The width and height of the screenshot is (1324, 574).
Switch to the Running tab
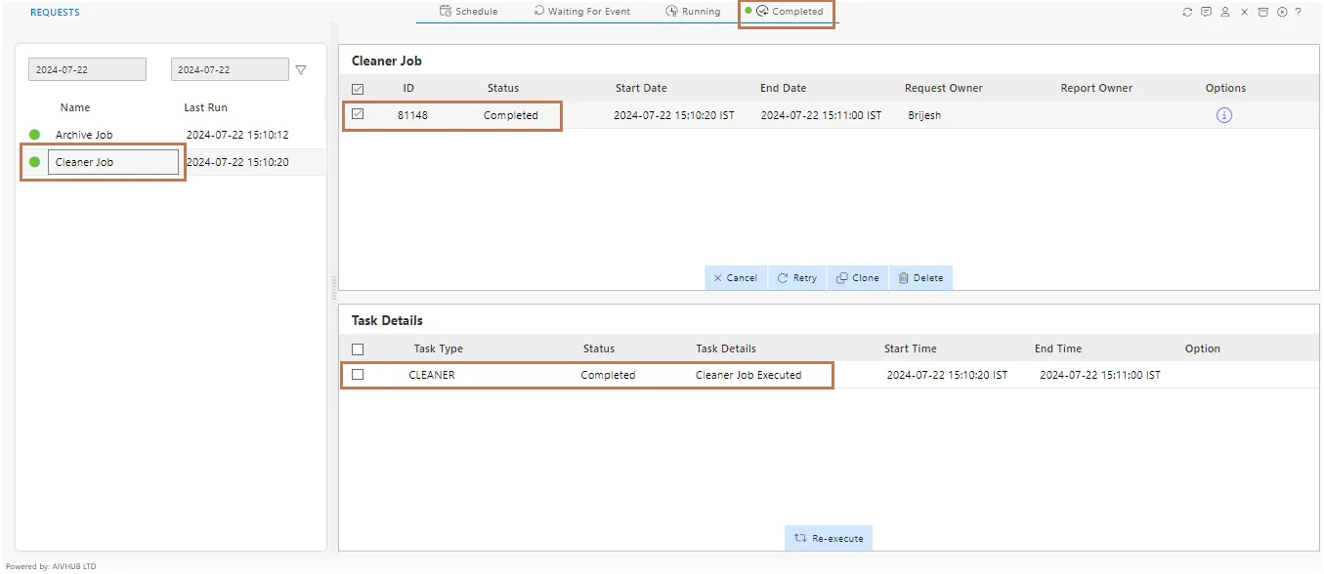pyautogui.click(x=693, y=12)
